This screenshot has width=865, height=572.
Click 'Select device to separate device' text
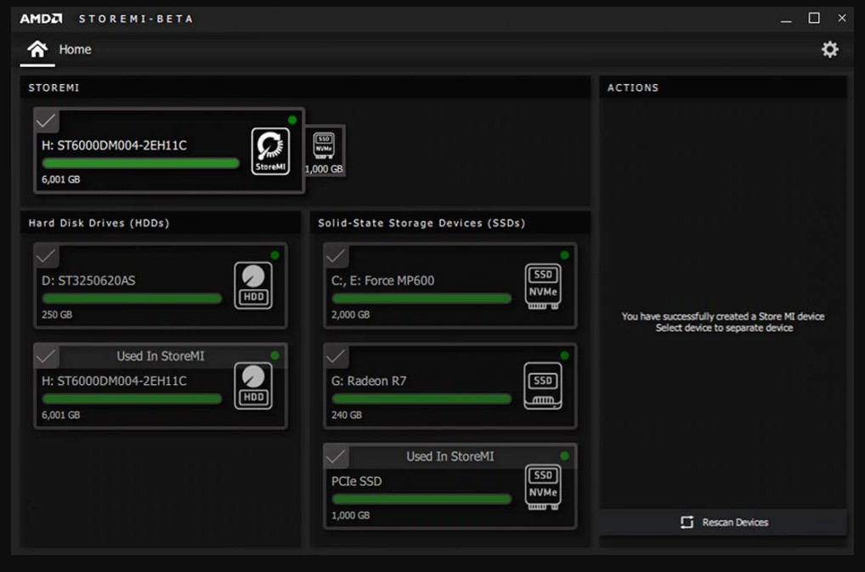[x=724, y=327]
